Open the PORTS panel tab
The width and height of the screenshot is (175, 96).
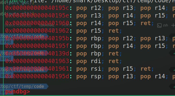coord(67,25)
